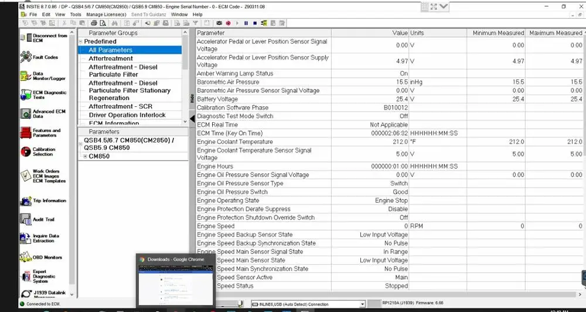Click the Value column header

(x=370, y=33)
